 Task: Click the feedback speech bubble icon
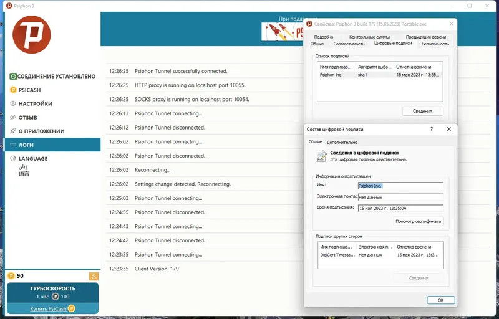(13, 117)
